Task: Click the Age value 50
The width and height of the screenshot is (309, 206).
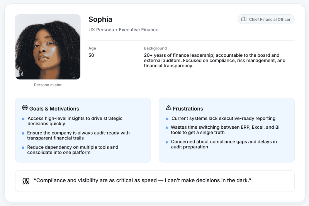Action: tap(91, 55)
